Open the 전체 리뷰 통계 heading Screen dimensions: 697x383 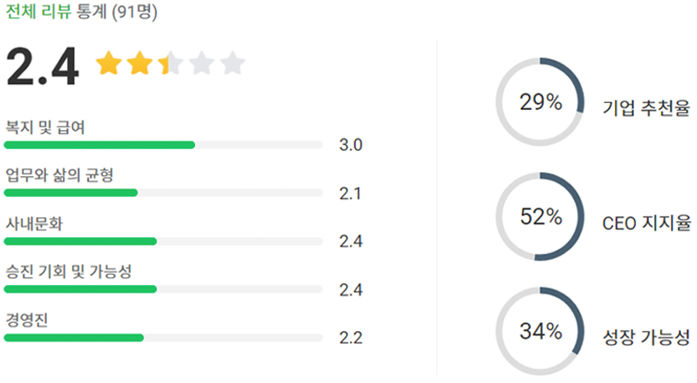tap(80, 13)
